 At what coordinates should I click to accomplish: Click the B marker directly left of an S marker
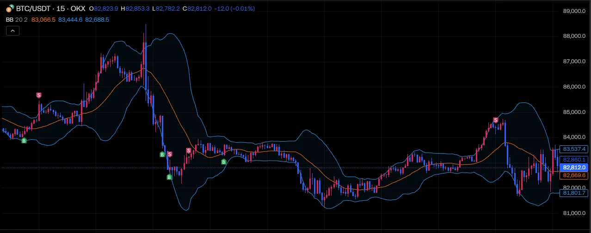click(162, 154)
